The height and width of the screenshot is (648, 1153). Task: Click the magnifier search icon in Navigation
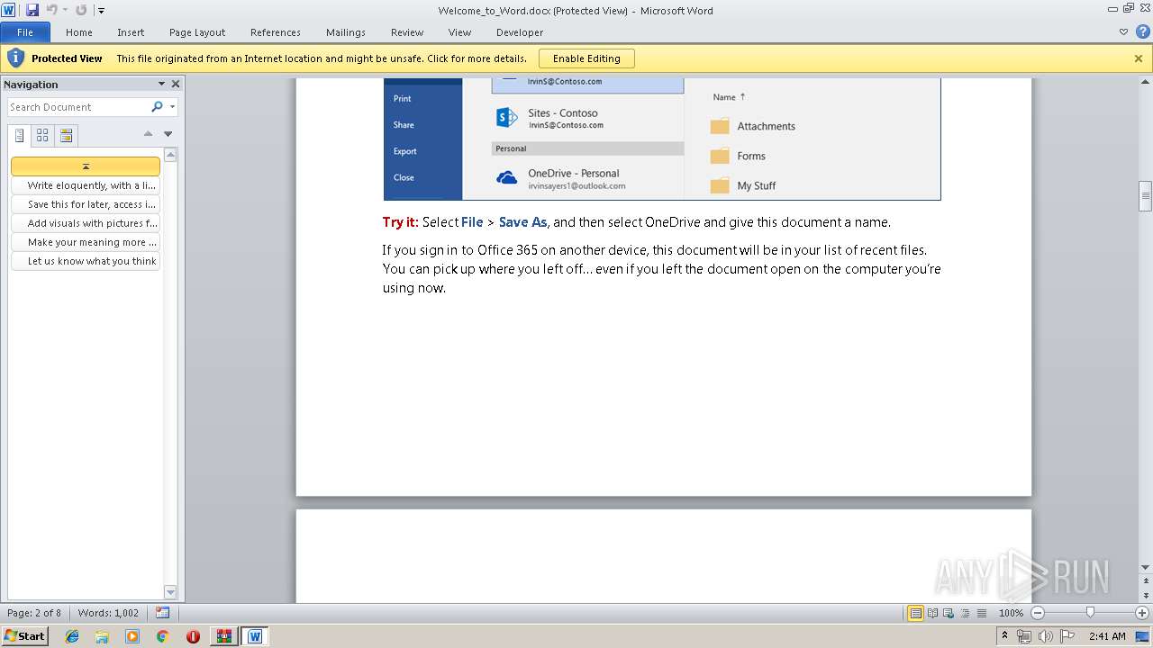click(x=158, y=107)
